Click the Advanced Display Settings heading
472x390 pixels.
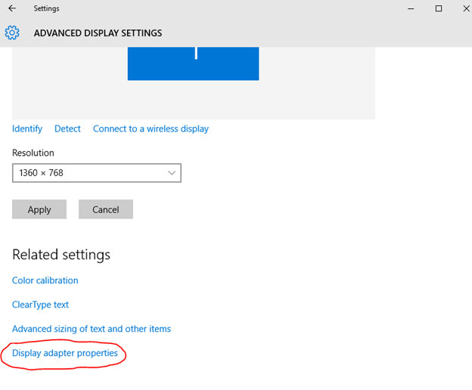click(x=98, y=32)
